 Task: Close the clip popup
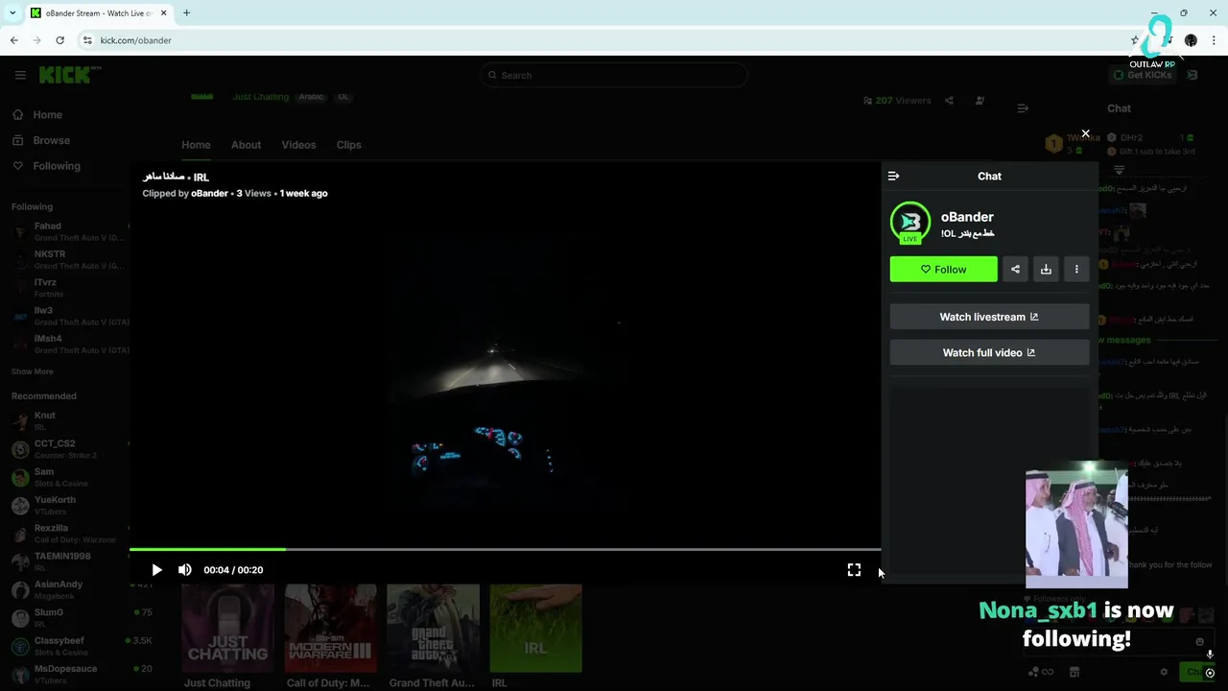[1085, 133]
